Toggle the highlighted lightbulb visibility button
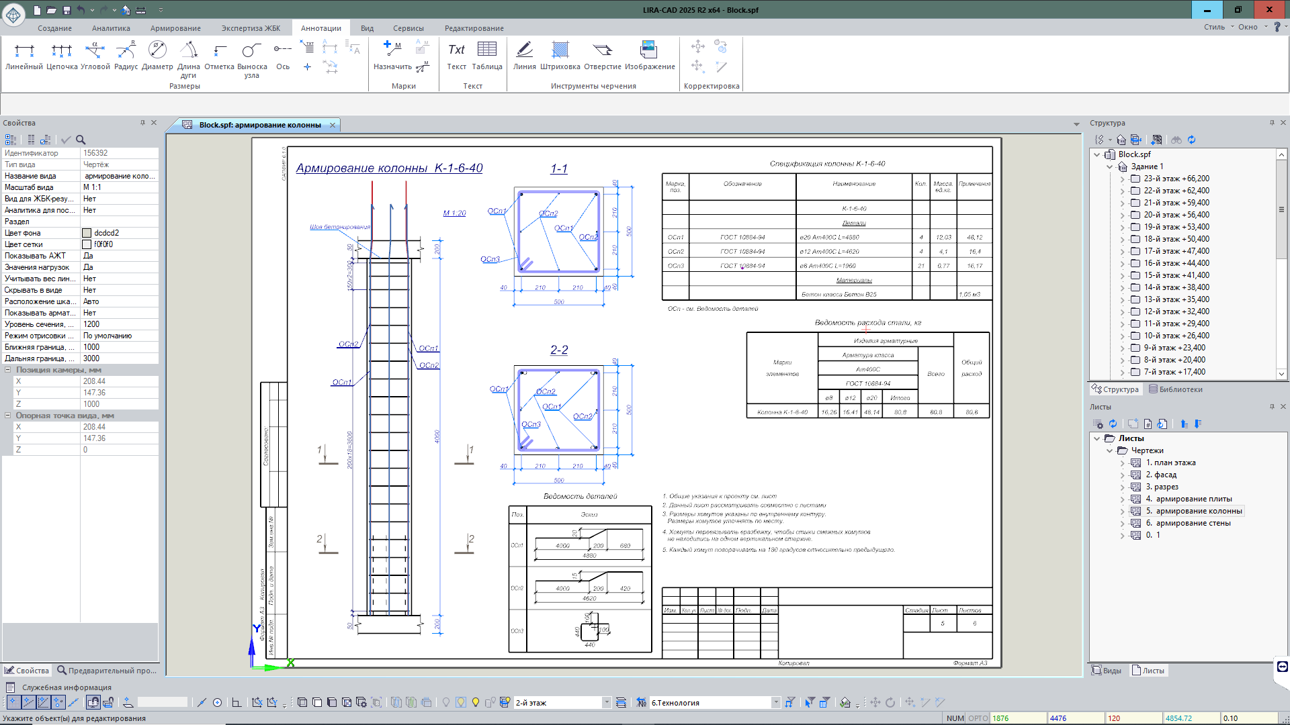The width and height of the screenshot is (1290, 725). coord(461,702)
